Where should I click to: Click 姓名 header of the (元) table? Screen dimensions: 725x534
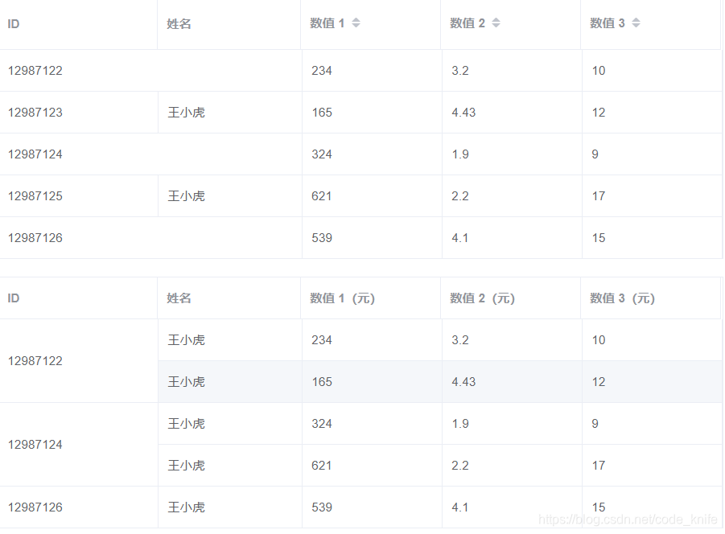(179, 298)
